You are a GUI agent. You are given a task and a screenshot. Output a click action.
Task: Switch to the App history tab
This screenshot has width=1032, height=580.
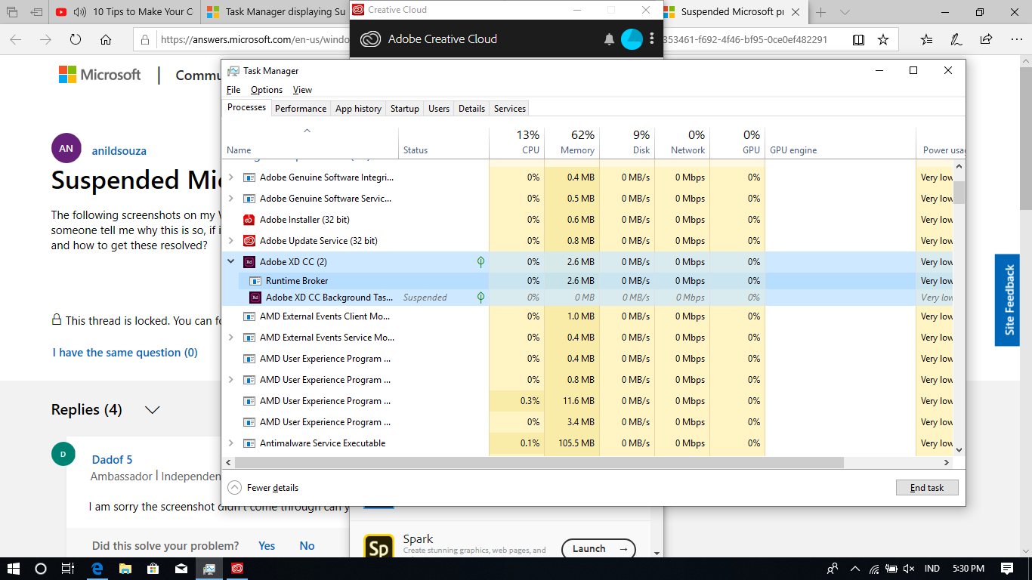[x=358, y=109]
